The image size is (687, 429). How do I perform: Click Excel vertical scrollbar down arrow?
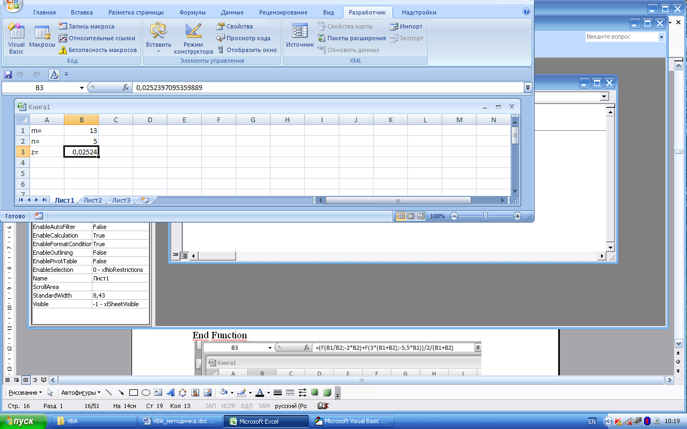coord(515,191)
